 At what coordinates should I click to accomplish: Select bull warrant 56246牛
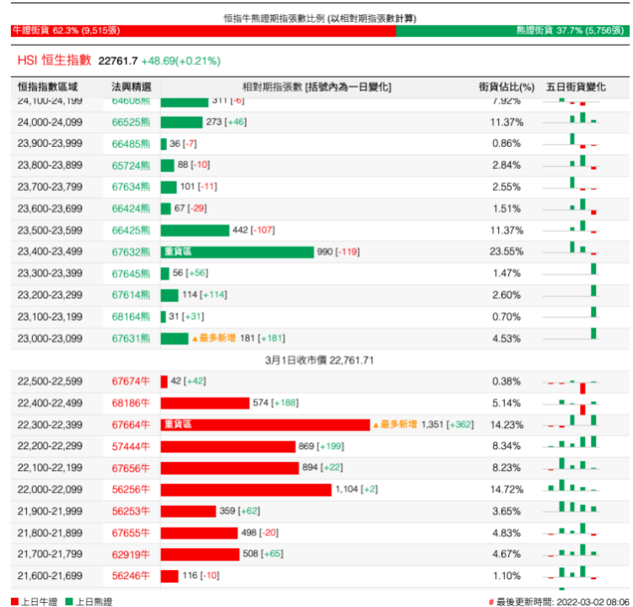131,576
